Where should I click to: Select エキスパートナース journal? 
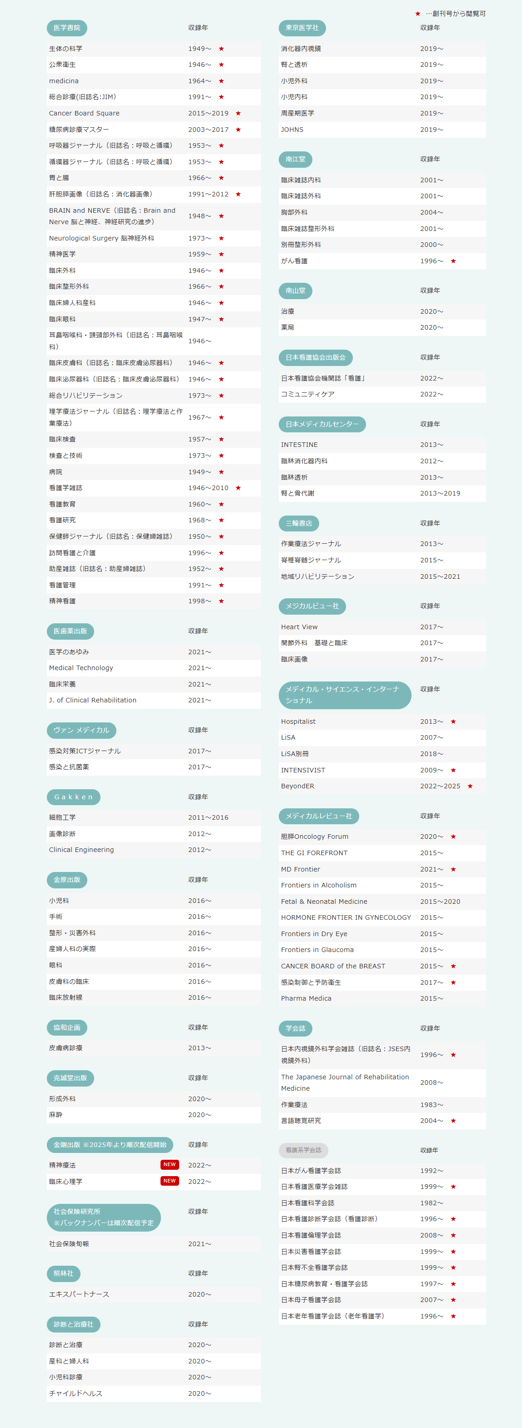coord(79,1294)
